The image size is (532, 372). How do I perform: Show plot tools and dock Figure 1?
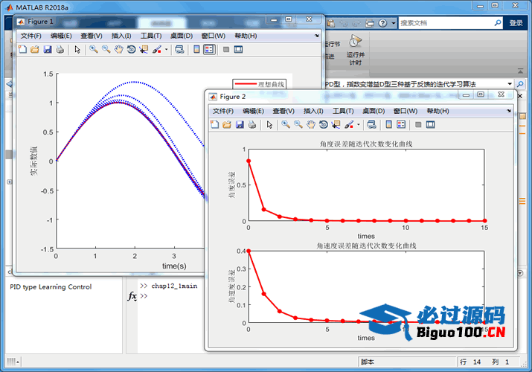pos(239,50)
